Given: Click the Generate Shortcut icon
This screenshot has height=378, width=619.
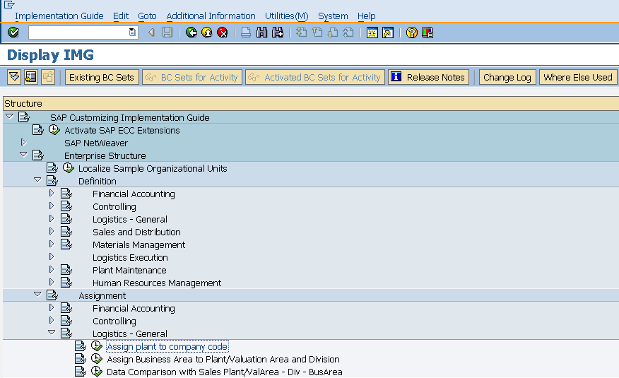Looking at the screenshot, I should coord(388,33).
